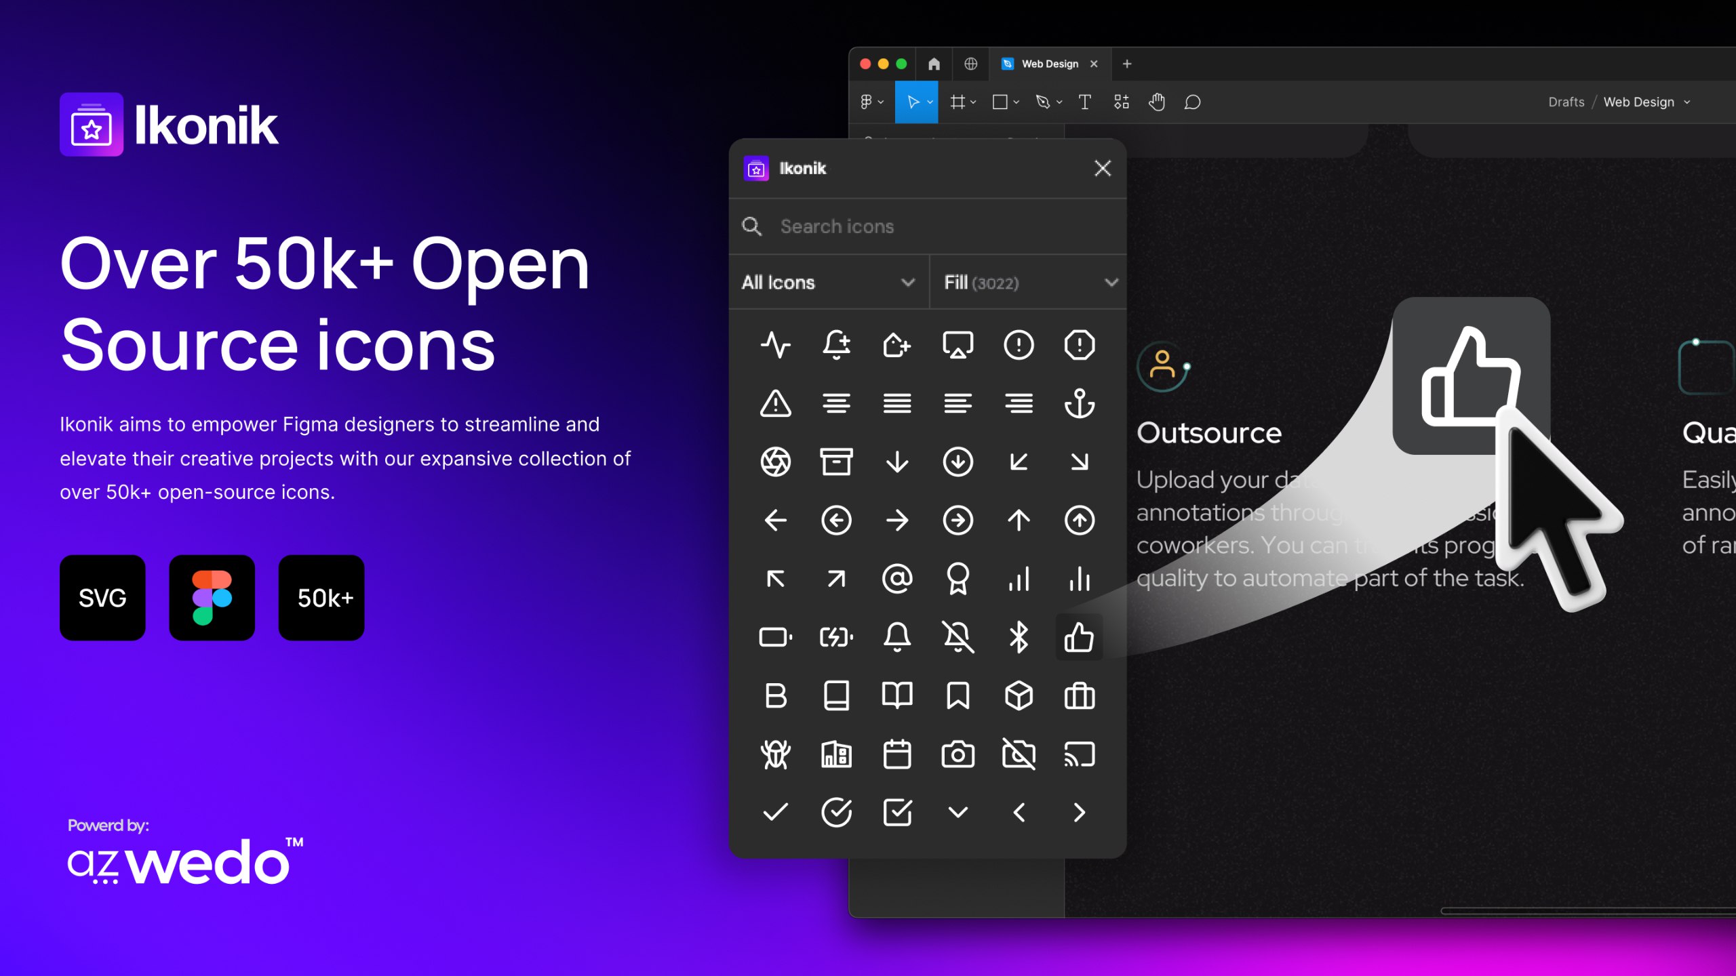Toggle the checkbox icon in bottom row
The height and width of the screenshot is (976, 1736).
896,811
